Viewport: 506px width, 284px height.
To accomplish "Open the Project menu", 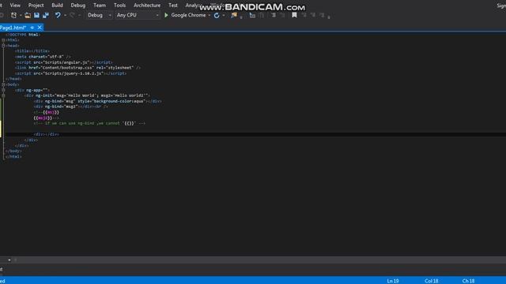I will pyautogui.click(x=36, y=6).
